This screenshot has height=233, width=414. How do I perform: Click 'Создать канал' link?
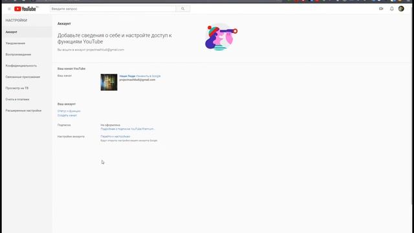pos(67,115)
